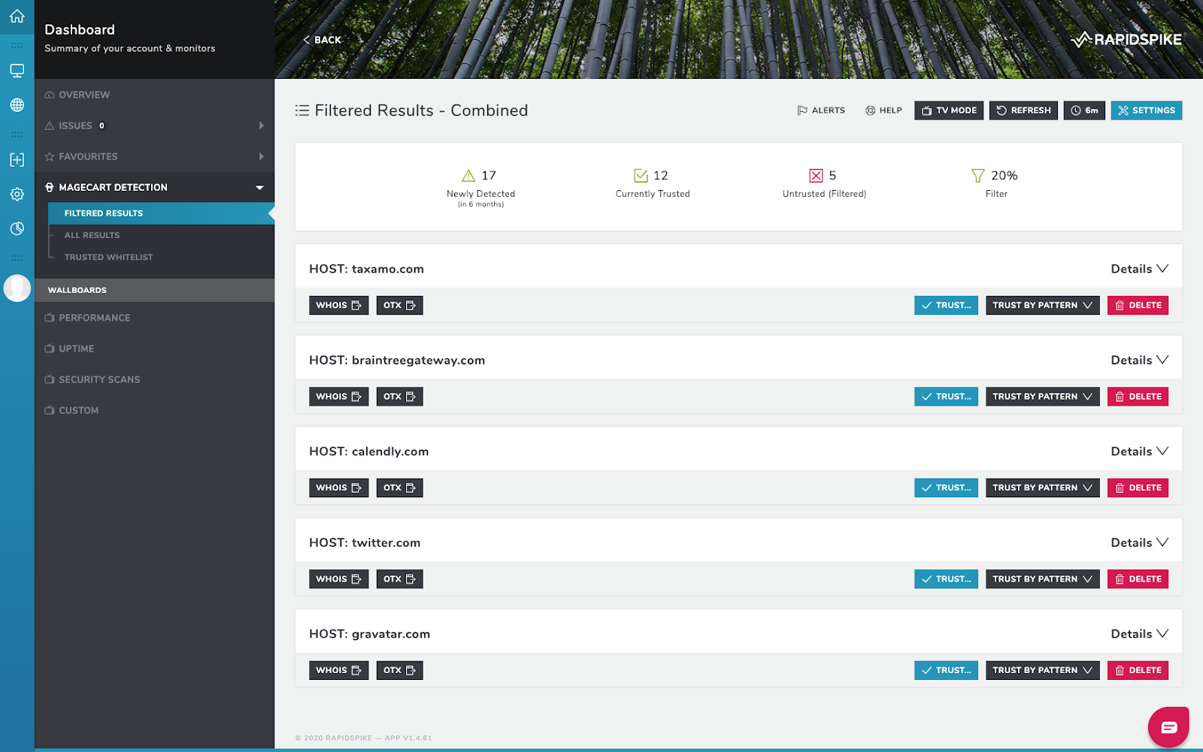Open Trust By Pattern dropdown for twitter.com
1203x752 pixels.
[1042, 579]
